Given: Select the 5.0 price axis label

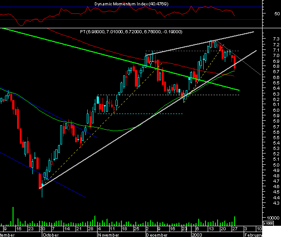Looking at the screenshot, I should tap(276, 165).
